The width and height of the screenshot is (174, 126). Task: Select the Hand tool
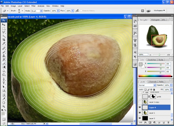[4, 102]
